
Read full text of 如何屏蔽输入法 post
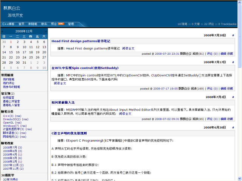tap(125, 114)
